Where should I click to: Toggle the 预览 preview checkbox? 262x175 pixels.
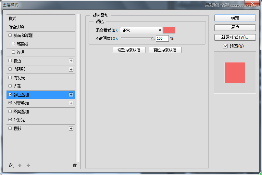225,46
